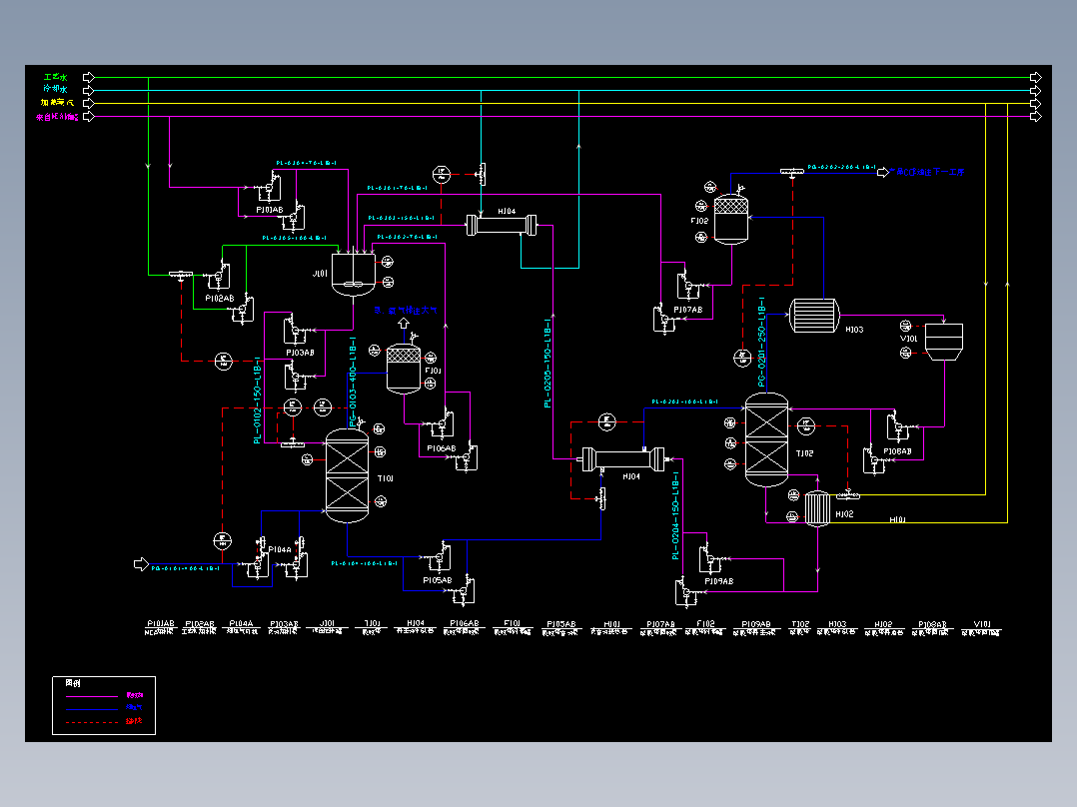This screenshot has height=807, width=1077.
Task: Select the J101 stirred reactor vessel symbol
Action: 353,275
